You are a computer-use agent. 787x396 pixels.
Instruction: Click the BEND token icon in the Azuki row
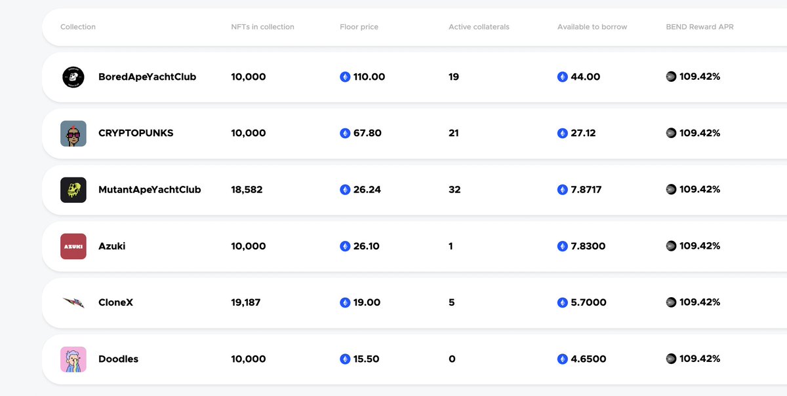tap(671, 246)
